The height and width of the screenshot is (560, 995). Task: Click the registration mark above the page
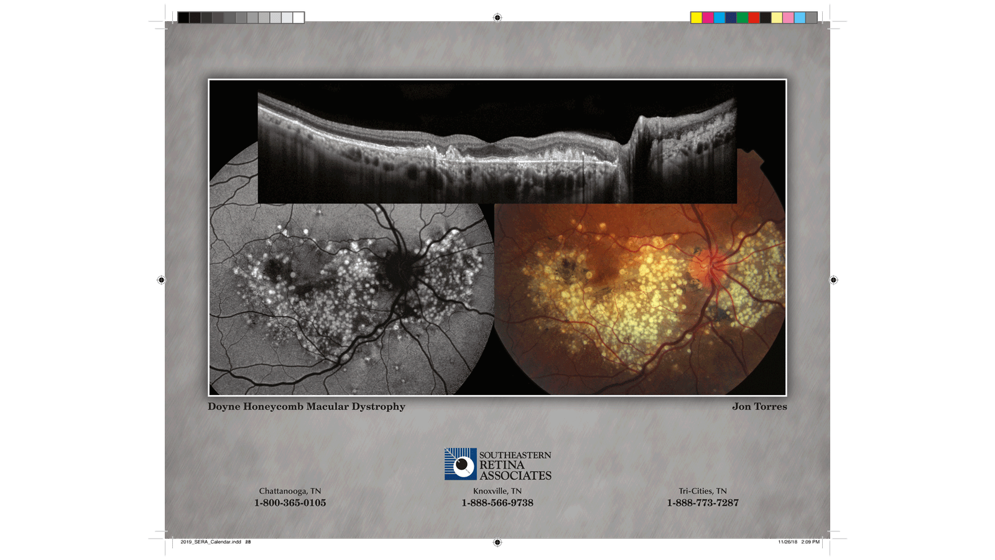(x=497, y=17)
